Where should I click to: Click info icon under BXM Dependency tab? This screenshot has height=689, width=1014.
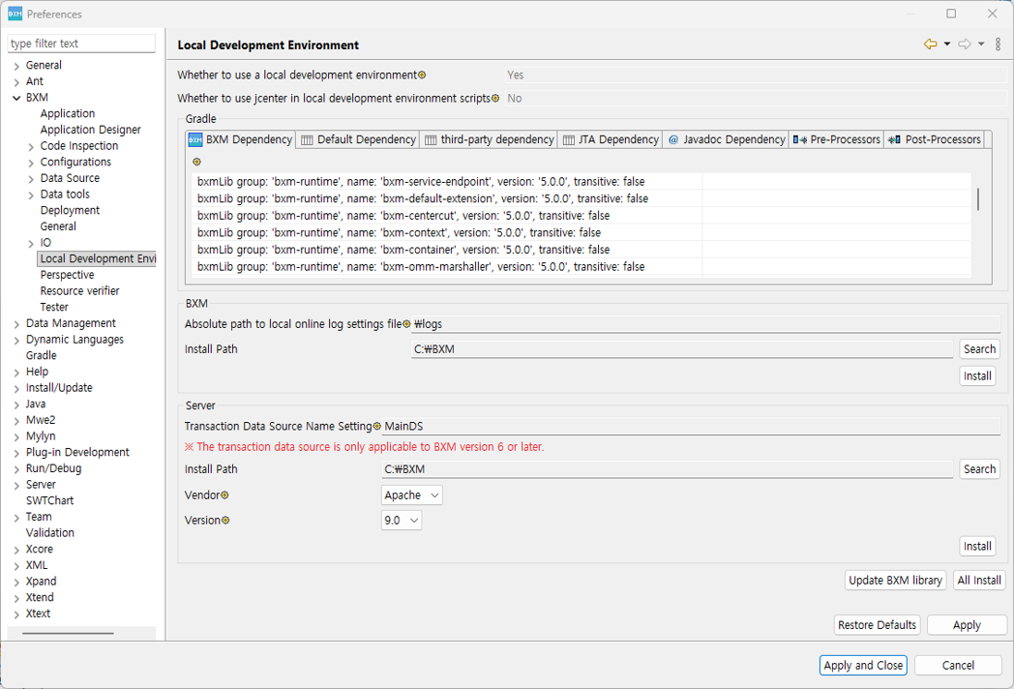(x=196, y=162)
